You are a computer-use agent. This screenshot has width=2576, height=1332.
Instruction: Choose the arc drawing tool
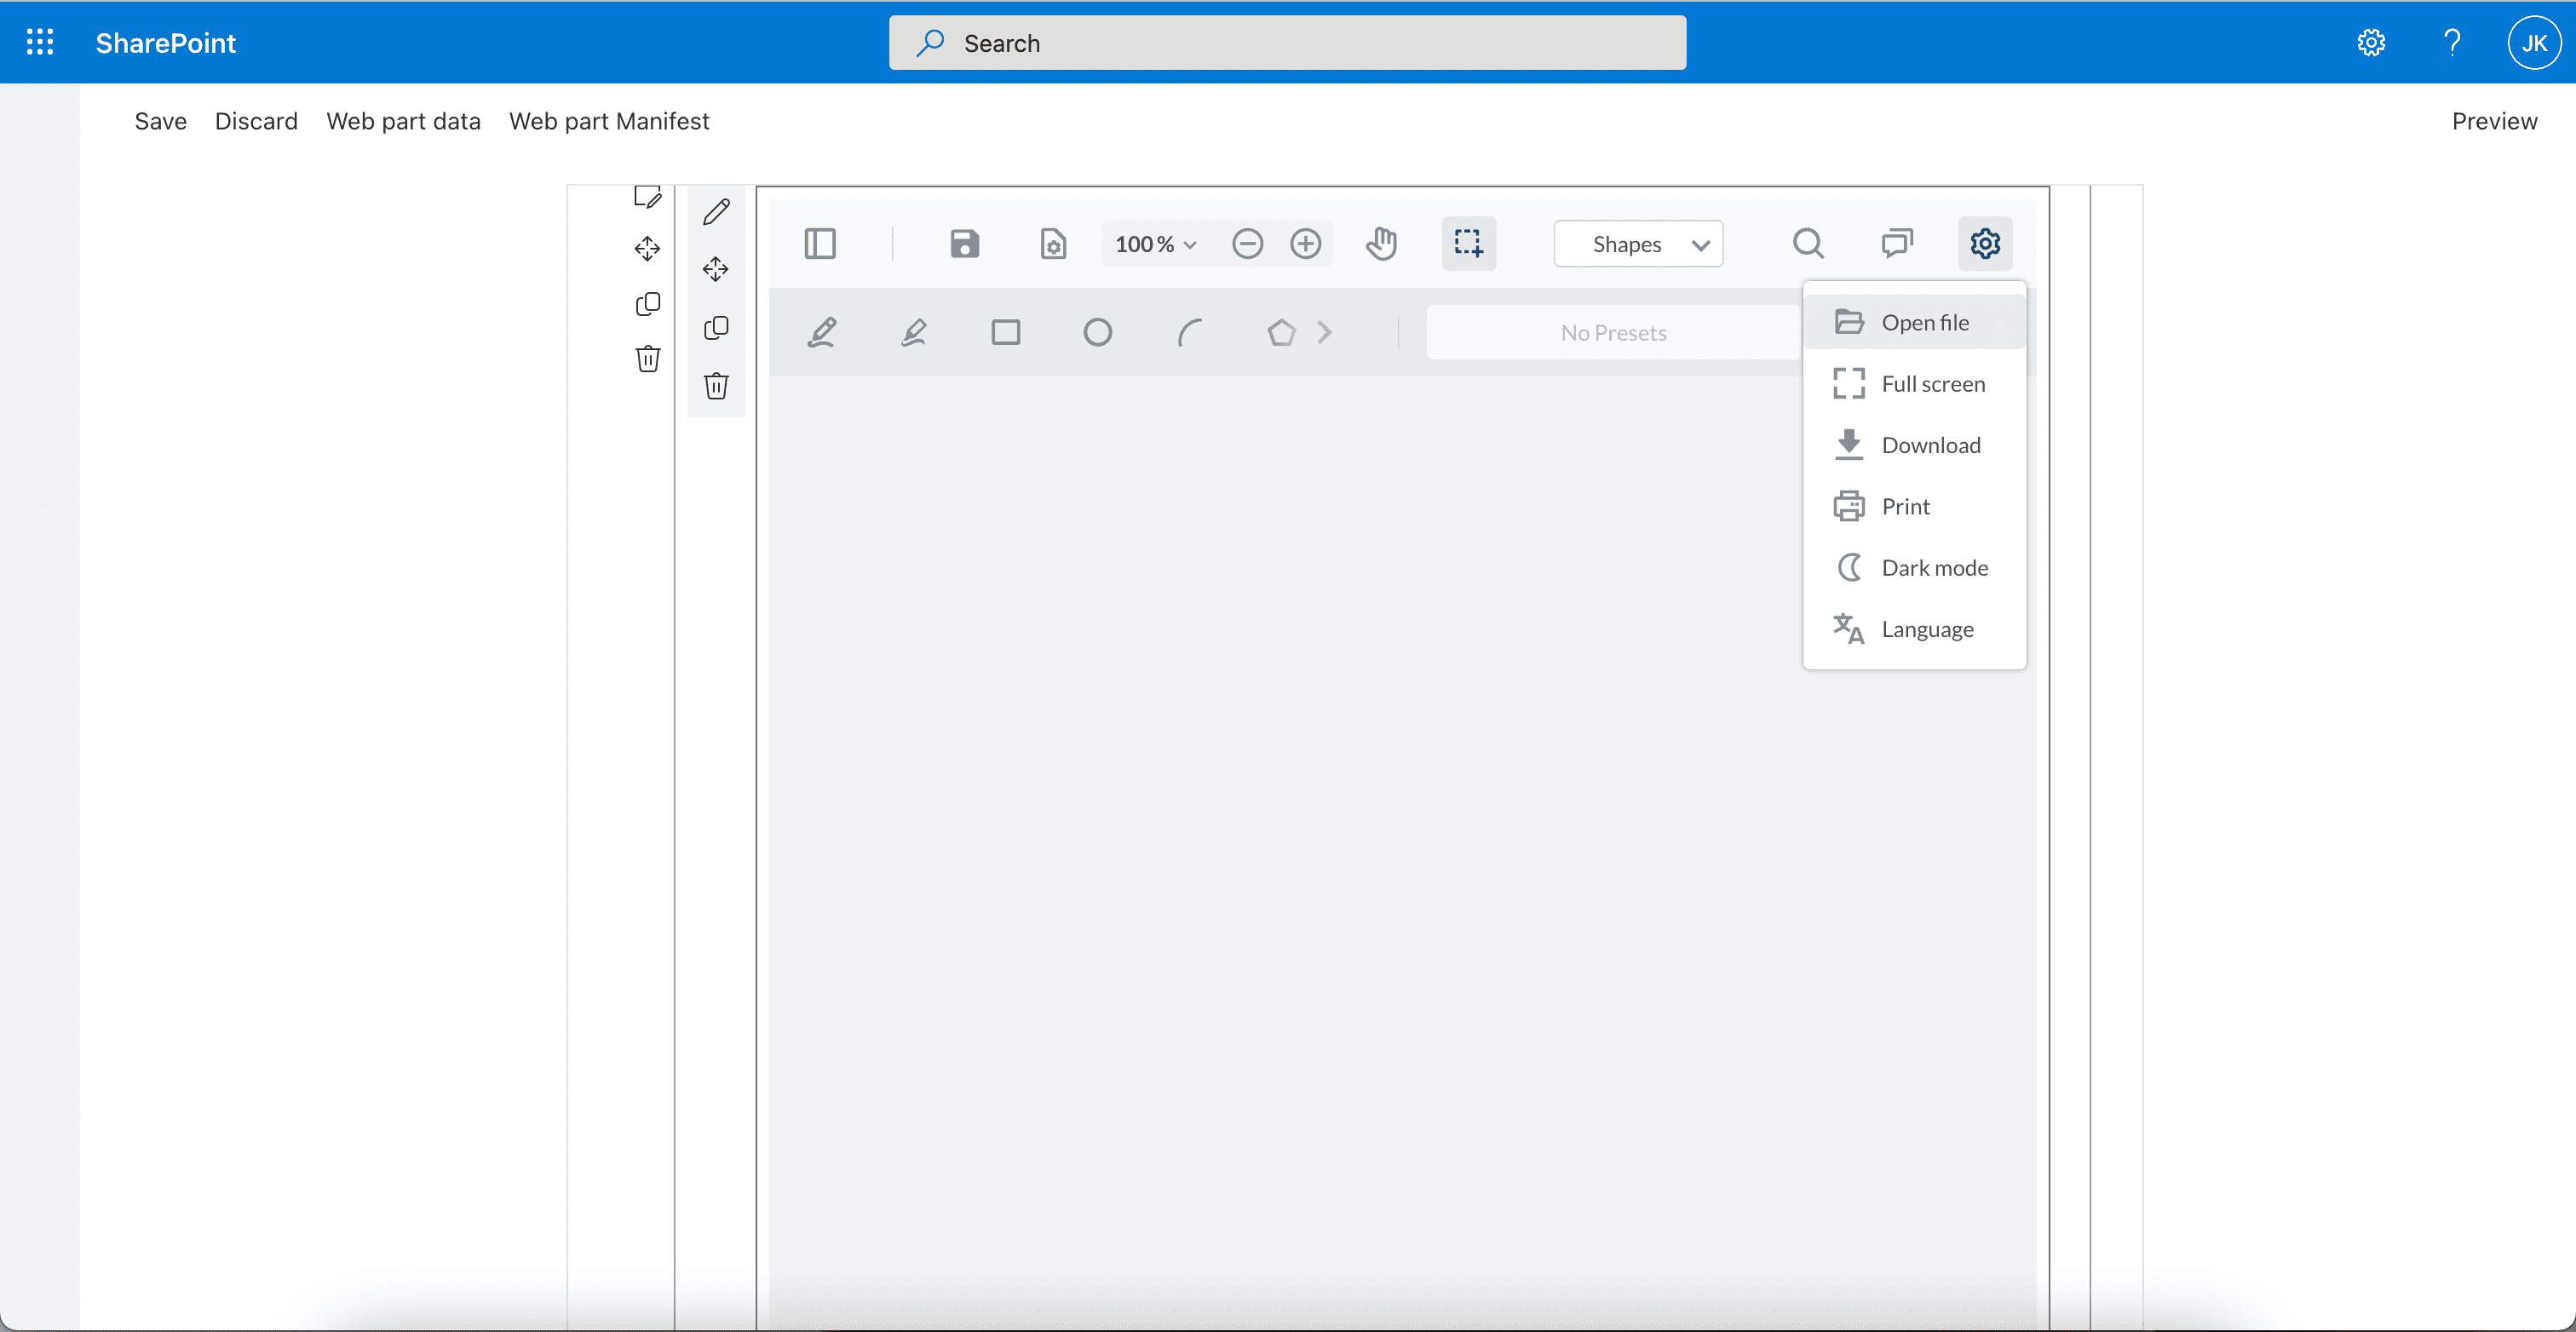click(x=1189, y=332)
